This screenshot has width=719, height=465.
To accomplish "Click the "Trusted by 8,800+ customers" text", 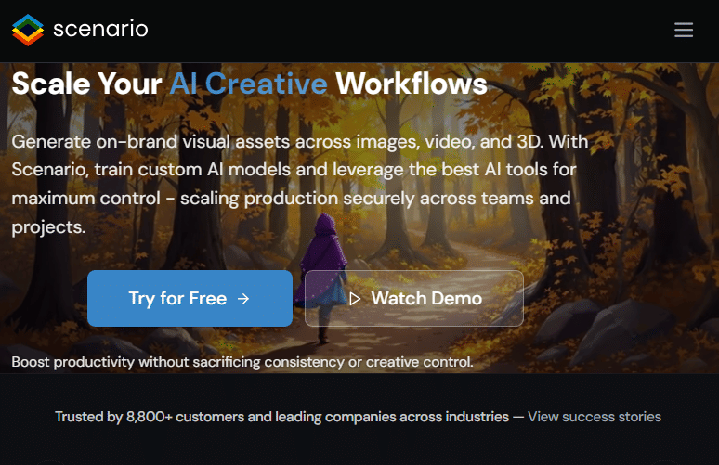I will click(x=282, y=417).
